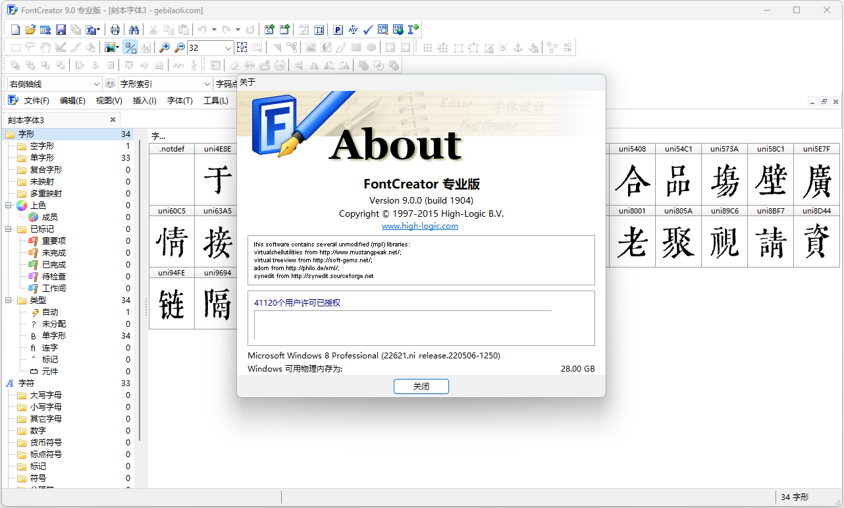Click the blue P preview icon
The width and height of the screenshot is (844, 508).
pos(338,30)
